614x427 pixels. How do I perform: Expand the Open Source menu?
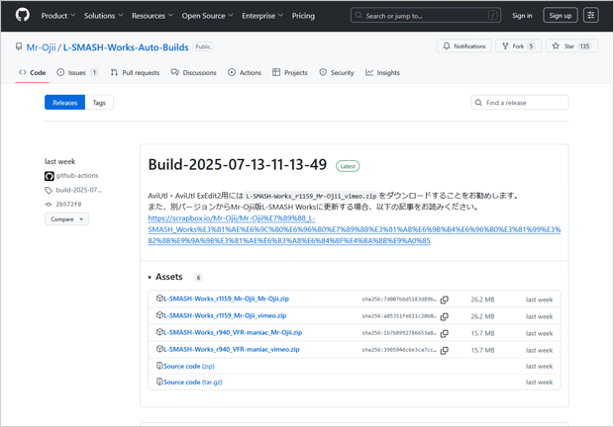click(207, 16)
